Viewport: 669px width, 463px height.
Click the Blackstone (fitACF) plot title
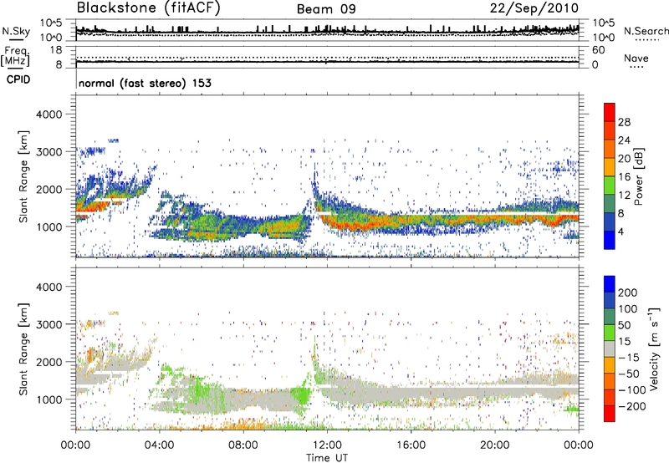(148, 8)
